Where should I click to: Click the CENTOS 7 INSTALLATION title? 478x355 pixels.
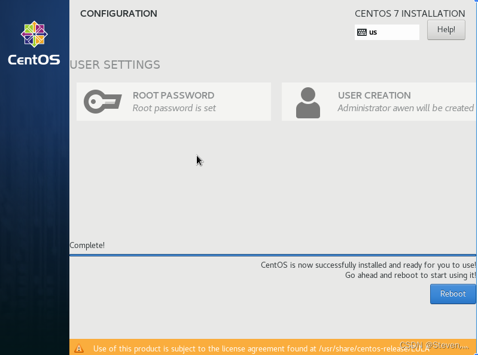tap(409, 14)
